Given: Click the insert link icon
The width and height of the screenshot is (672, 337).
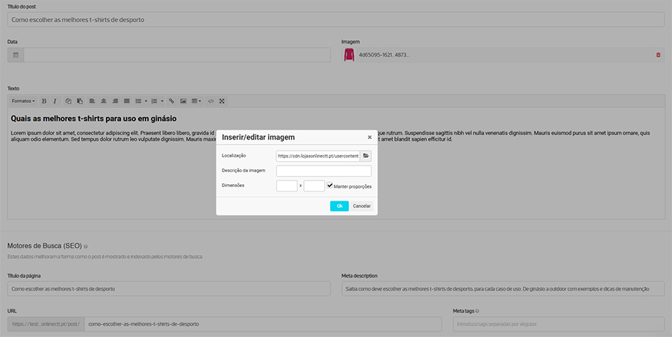Looking at the screenshot, I should click(x=171, y=101).
